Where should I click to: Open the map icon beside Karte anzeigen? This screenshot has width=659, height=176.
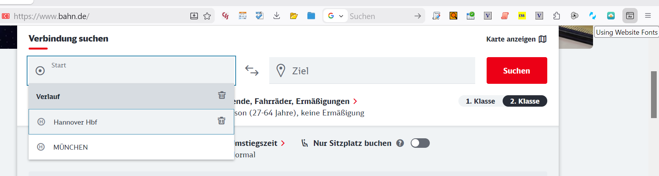543,39
